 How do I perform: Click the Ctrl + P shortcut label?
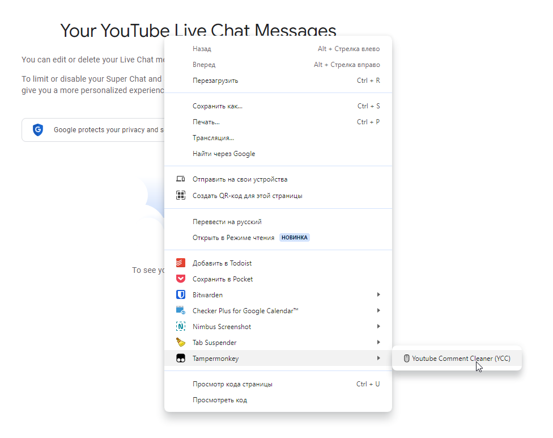[x=368, y=122]
